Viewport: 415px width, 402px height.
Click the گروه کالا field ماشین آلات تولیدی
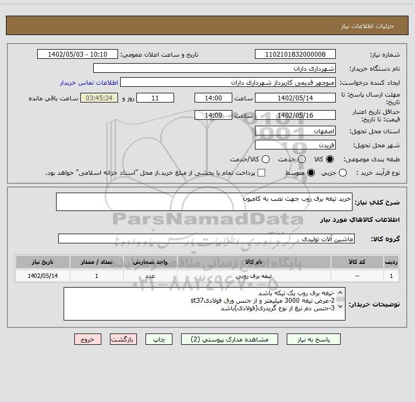(206, 239)
